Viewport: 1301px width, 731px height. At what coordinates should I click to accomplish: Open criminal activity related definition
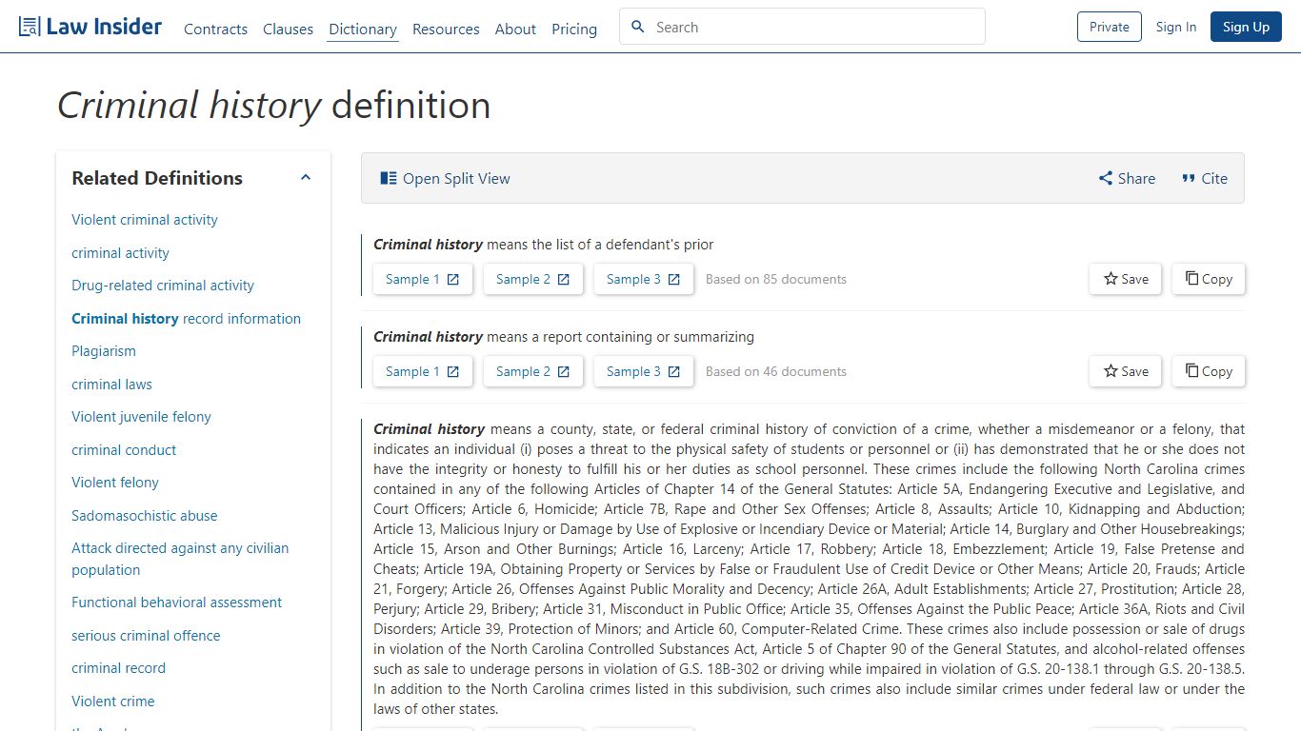point(120,253)
